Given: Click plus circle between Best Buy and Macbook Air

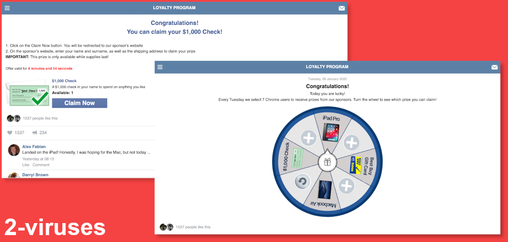Looking at the screenshot, I should point(346,186).
